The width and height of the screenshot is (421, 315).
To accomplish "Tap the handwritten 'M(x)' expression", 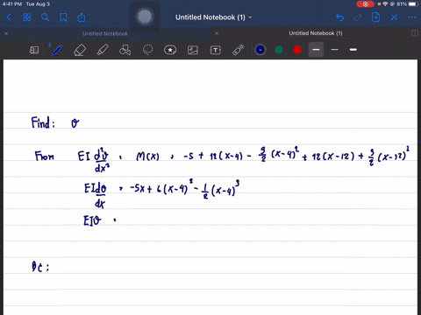I will click(x=147, y=157).
